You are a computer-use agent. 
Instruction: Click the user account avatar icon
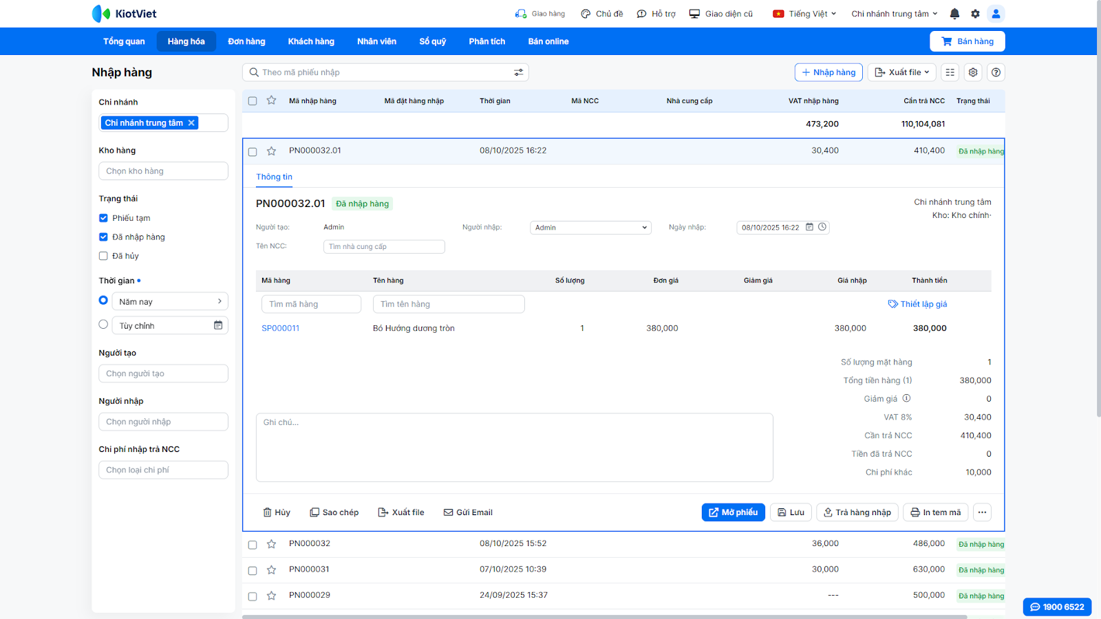996,14
